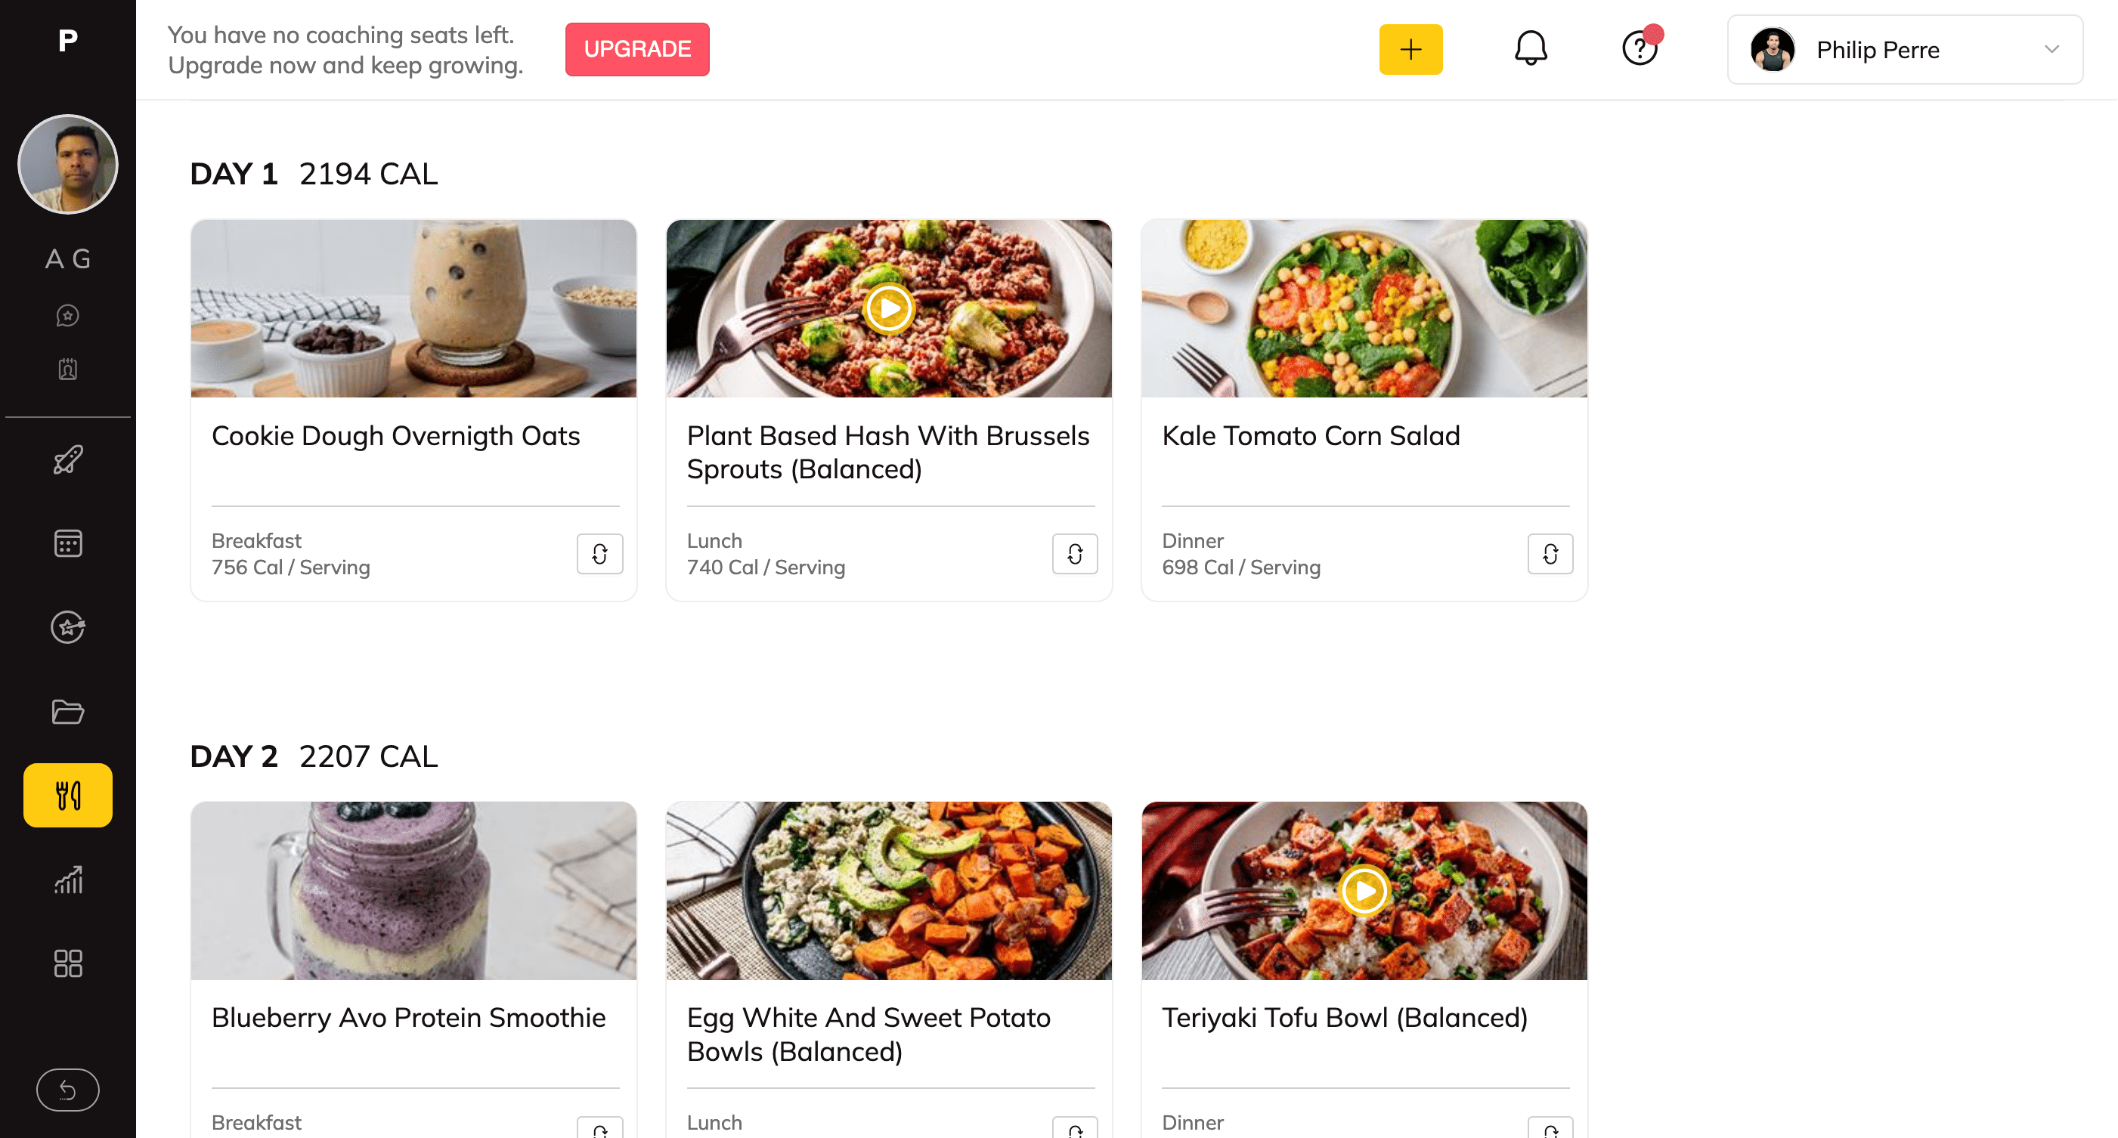The height and width of the screenshot is (1138, 2118).
Task: Open the Blueberry Avo Protein Smoothie image
Action: 413,891
